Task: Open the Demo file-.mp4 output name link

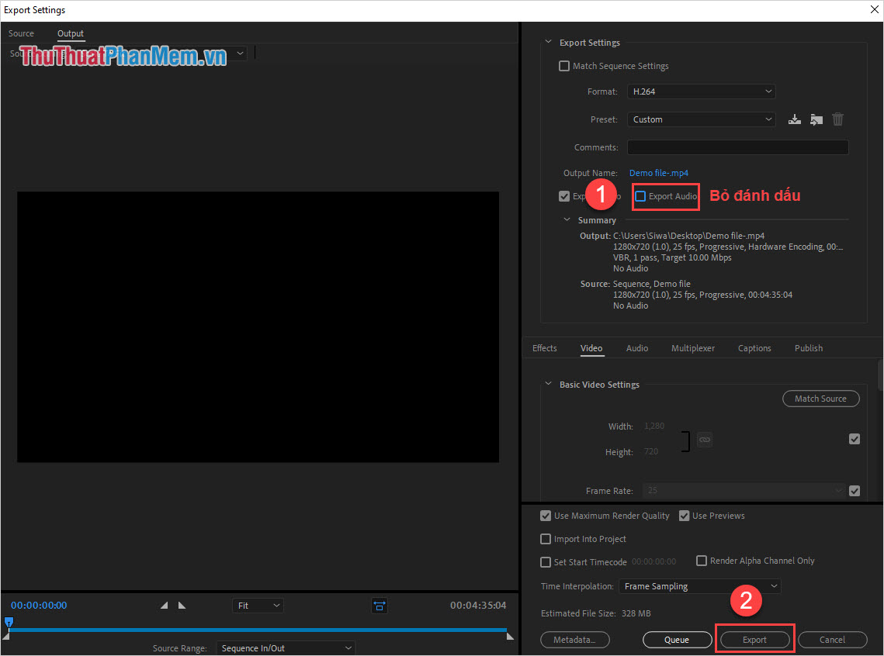Action: tap(658, 172)
